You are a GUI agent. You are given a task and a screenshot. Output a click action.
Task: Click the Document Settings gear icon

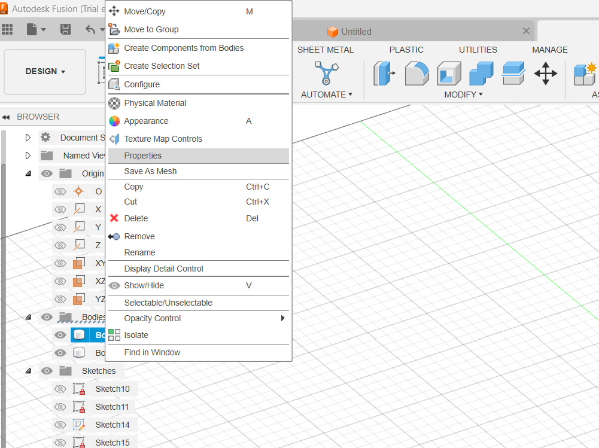coord(45,137)
